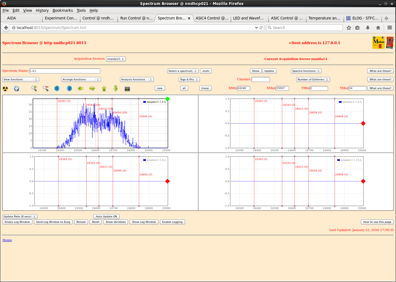The width and height of the screenshot is (396, 282).
Task: Click the green down arrow icon
Action: coord(116,88)
